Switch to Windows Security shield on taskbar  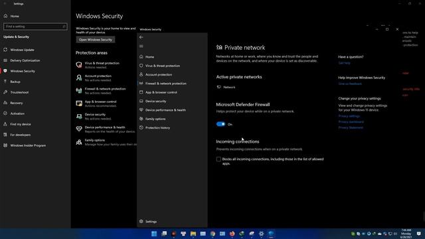271,234
